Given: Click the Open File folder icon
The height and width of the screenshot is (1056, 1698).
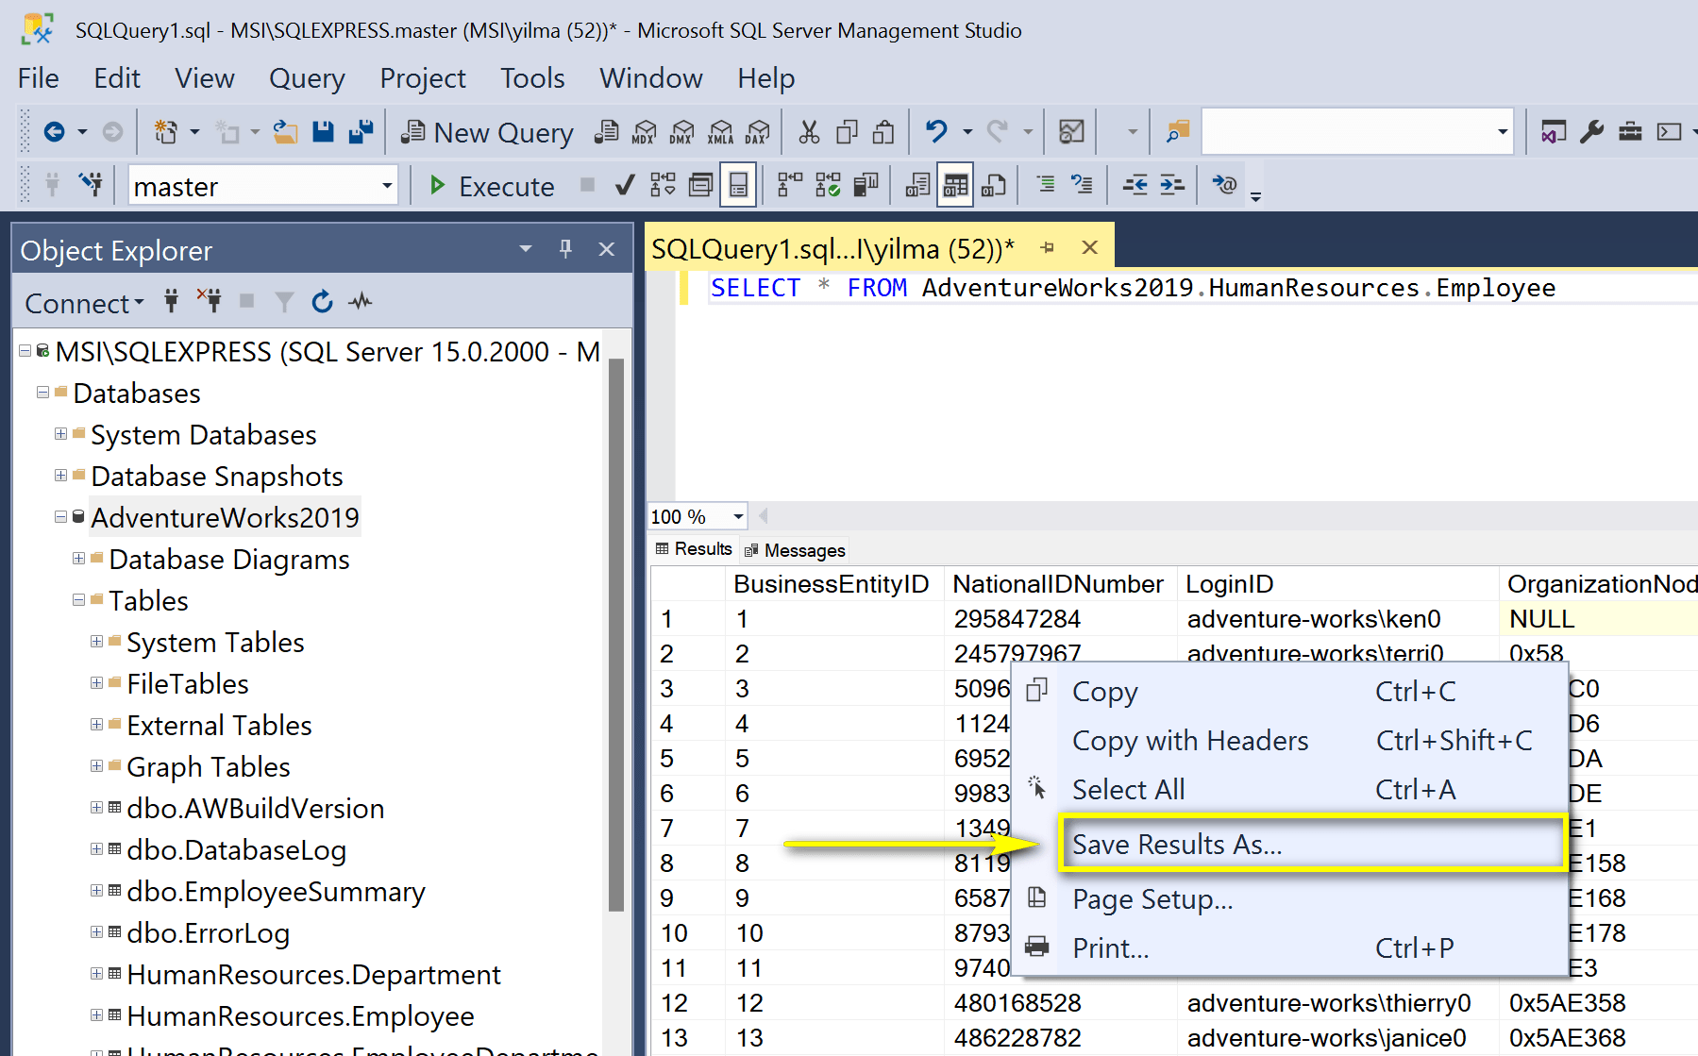Looking at the screenshot, I should [x=285, y=132].
